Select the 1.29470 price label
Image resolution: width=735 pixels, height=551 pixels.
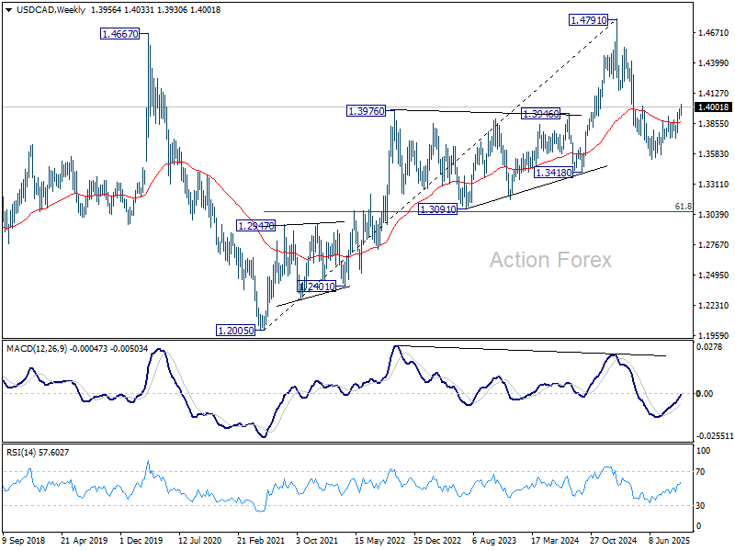pyautogui.click(x=256, y=226)
